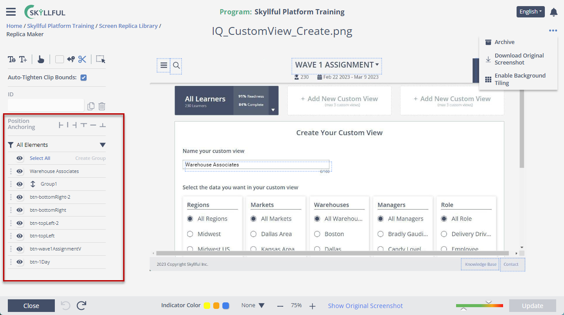Click the Close button
The width and height of the screenshot is (564, 315).
[x=31, y=306]
